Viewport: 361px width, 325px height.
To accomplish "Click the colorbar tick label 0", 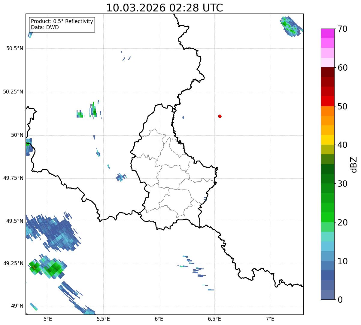I will click(x=340, y=300).
